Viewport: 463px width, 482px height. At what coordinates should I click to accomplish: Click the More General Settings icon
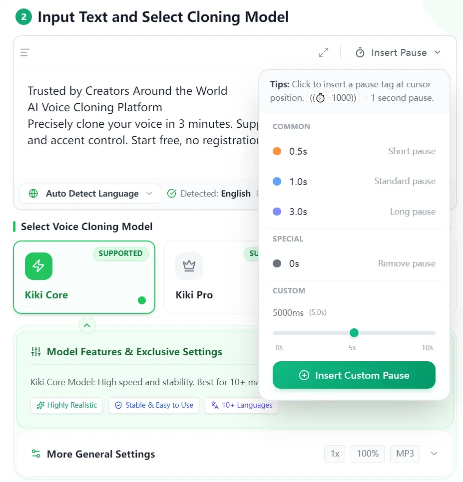point(36,454)
